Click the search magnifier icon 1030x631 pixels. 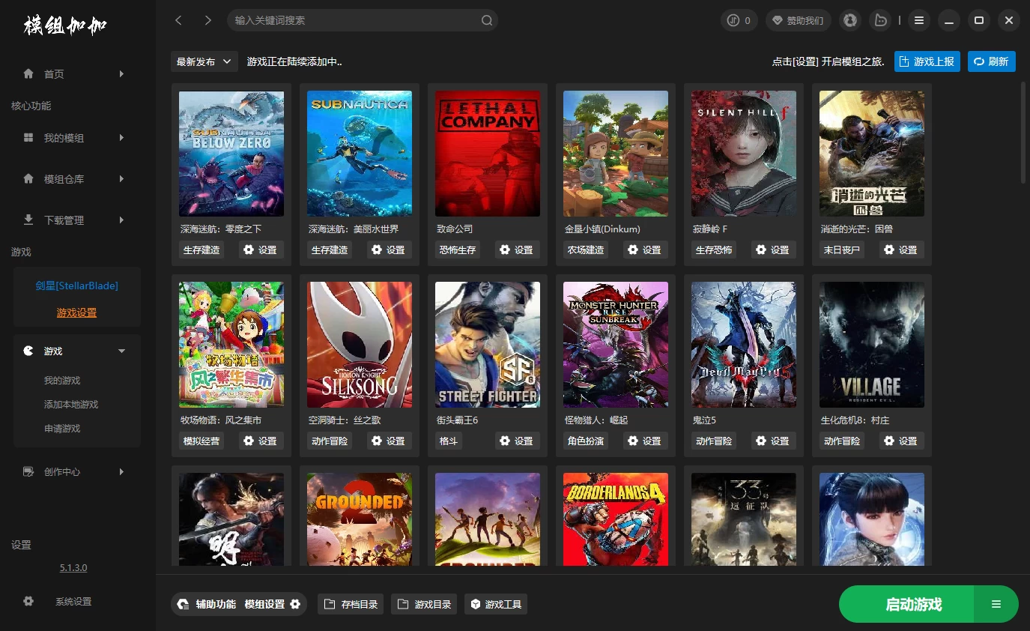pos(486,20)
